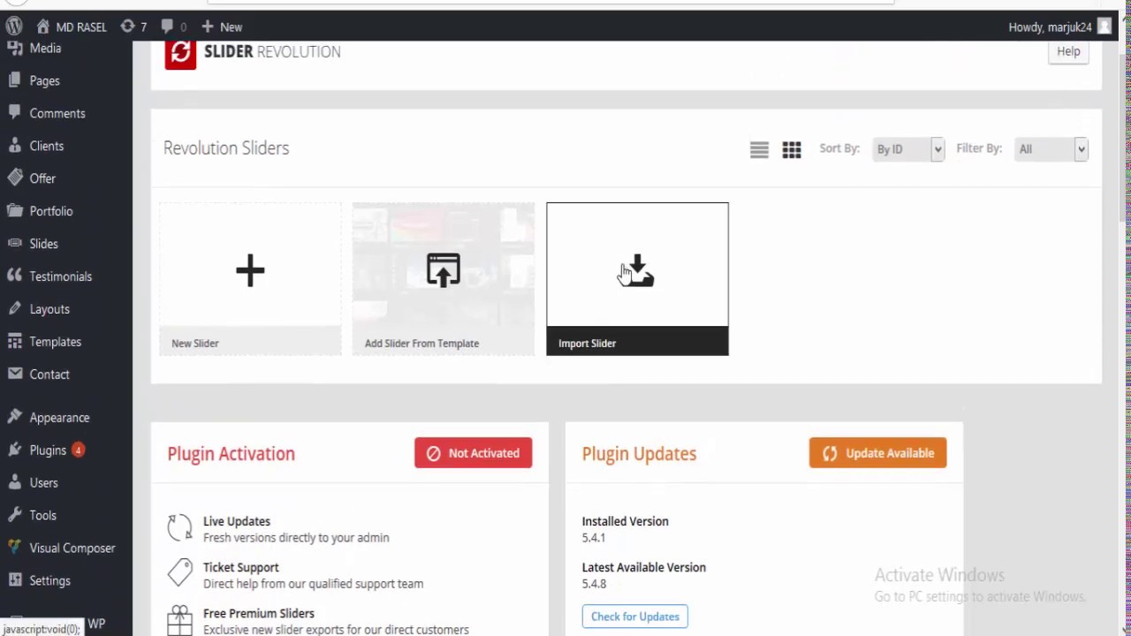Image resolution: width=1131 pixels, height=636 pixels.
Task: Open the New content menu
Action: 222,26
